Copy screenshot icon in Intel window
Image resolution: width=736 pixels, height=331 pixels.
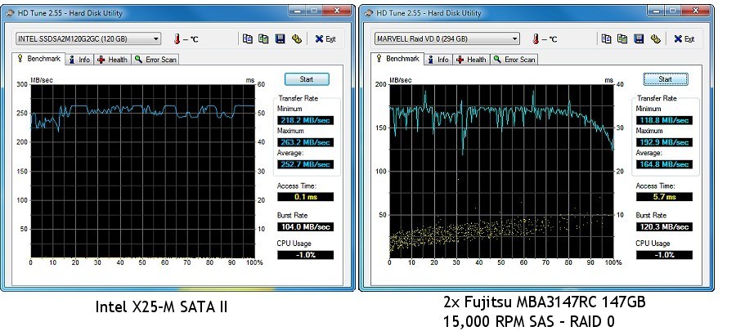[263, 39]
